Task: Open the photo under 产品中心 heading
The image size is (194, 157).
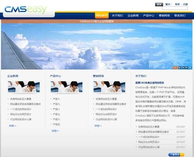Action: click(x=66, y=87)
